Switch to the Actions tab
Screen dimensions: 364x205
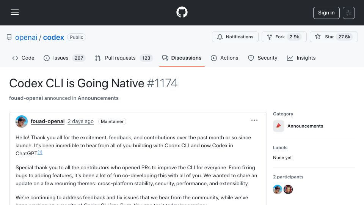click(x=224, y=58)
